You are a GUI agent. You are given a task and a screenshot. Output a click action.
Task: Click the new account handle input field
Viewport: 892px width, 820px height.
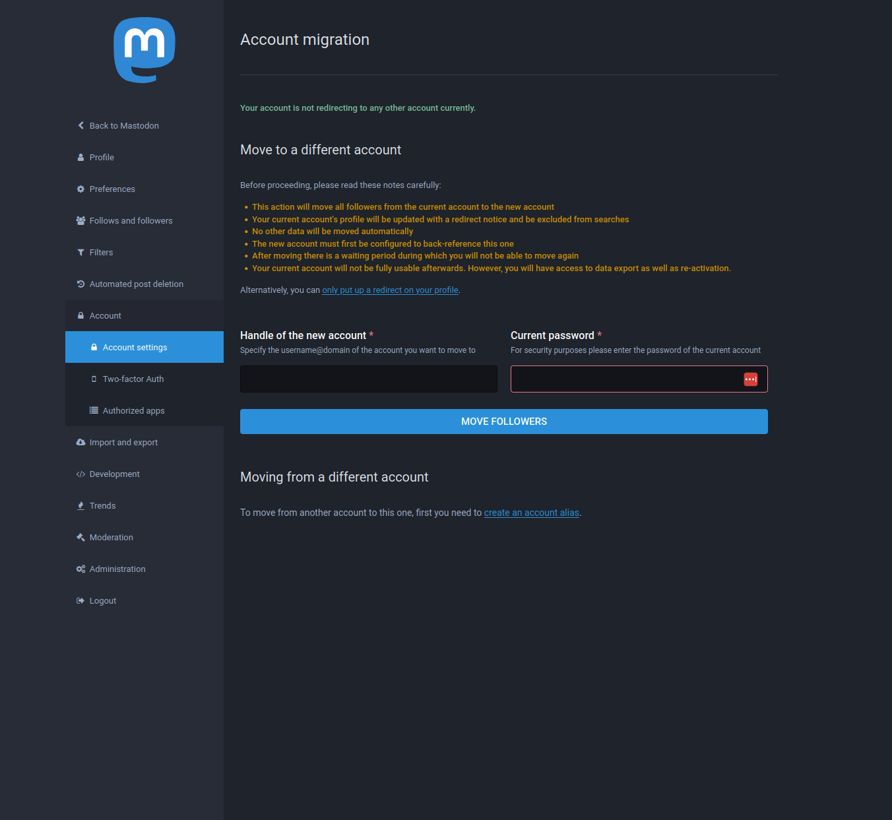(x=368, y=379)
